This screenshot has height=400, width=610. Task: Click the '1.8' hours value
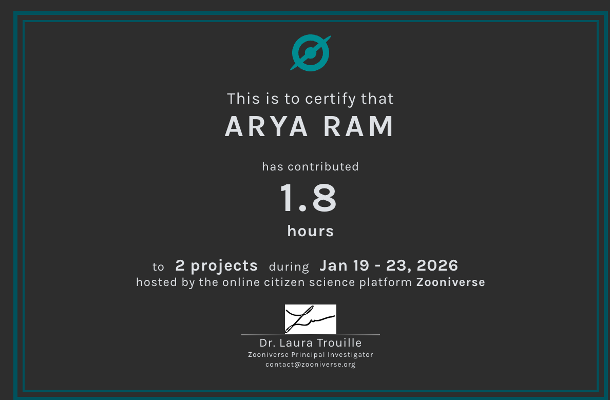(308, 198)
